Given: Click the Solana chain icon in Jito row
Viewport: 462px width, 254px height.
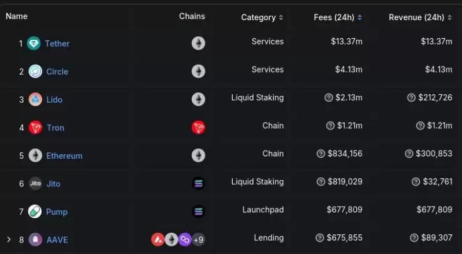Looking at the screenshot, I should coord(198,184).
